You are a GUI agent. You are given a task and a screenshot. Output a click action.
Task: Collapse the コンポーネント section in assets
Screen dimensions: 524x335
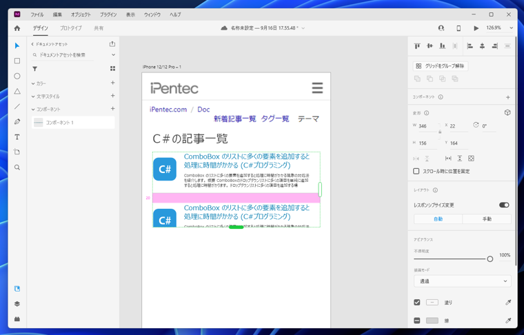click(x=33, y=110)
